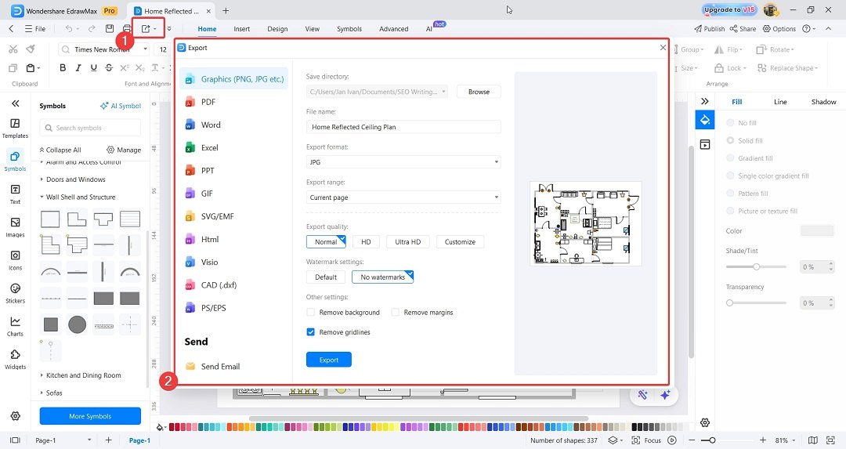This screenshot has width=846, height=449.
Task: Click the Format Painter icon
Action: point(31,49)
